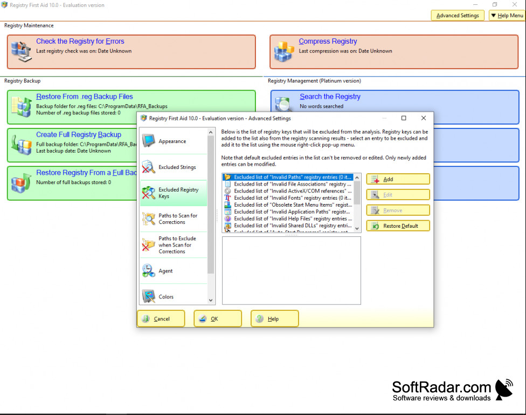Switch to the Excluded Strings settings category
Viewport: 526px width, 415px height.
(174, 167)
